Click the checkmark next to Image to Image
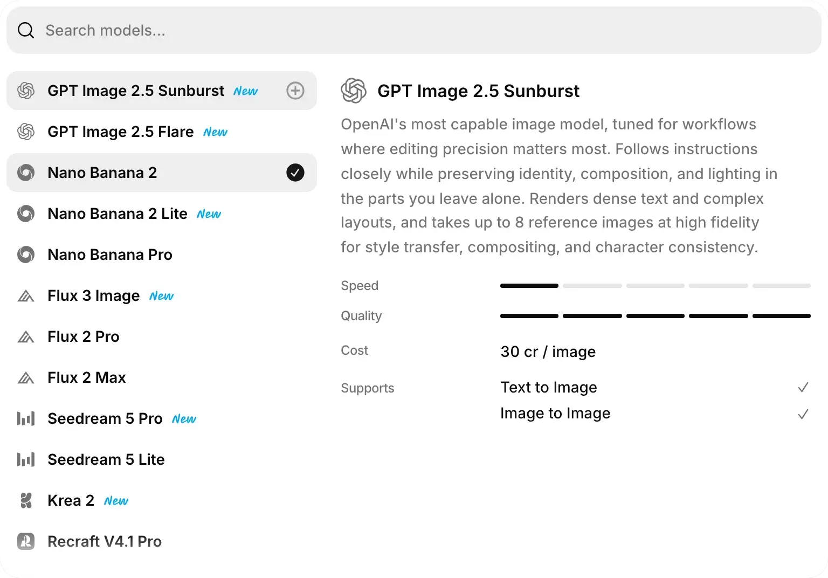828x578 pixels. 803,414
